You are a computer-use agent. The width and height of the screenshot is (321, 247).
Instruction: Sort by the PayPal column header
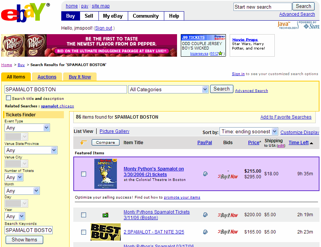[204, 143]
